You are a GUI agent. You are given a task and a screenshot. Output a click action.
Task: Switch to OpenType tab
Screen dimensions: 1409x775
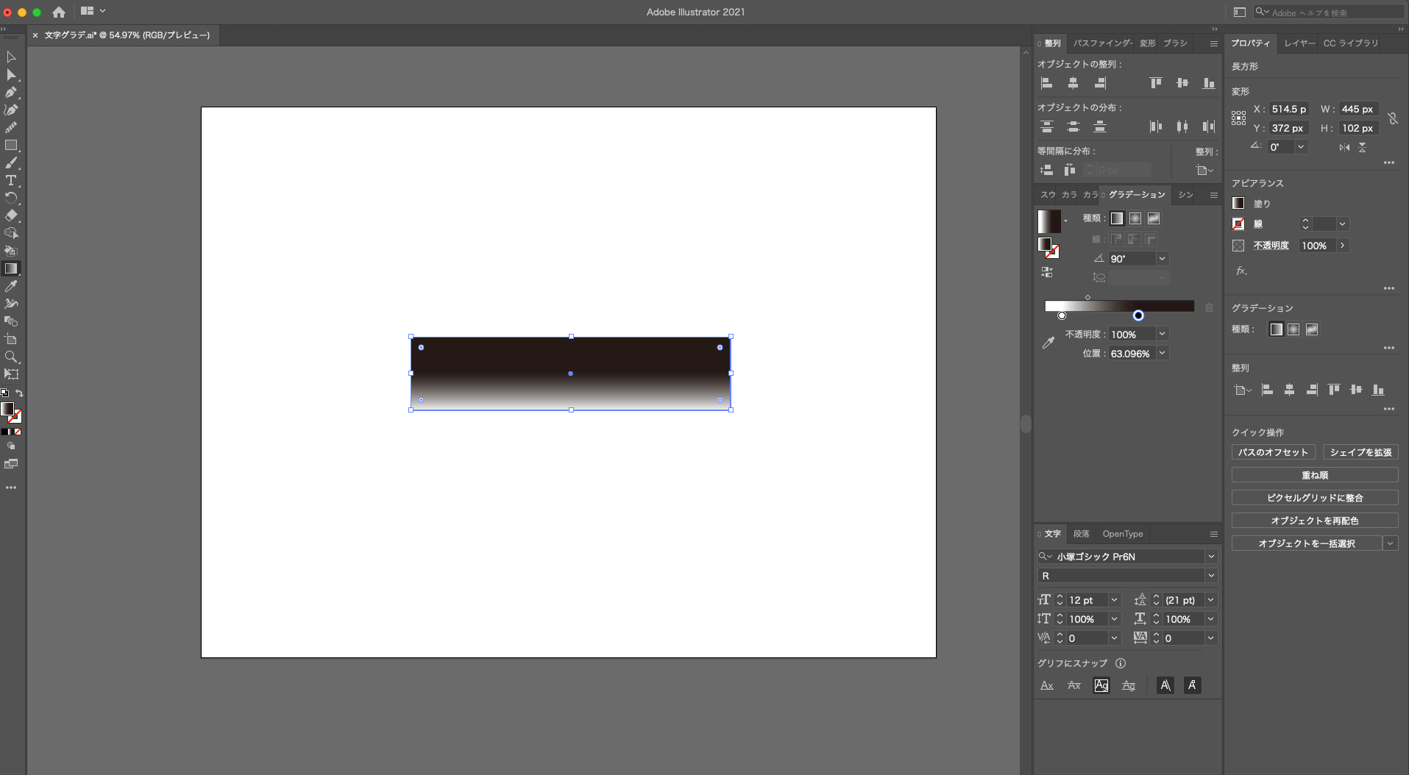click(1122, 534)
